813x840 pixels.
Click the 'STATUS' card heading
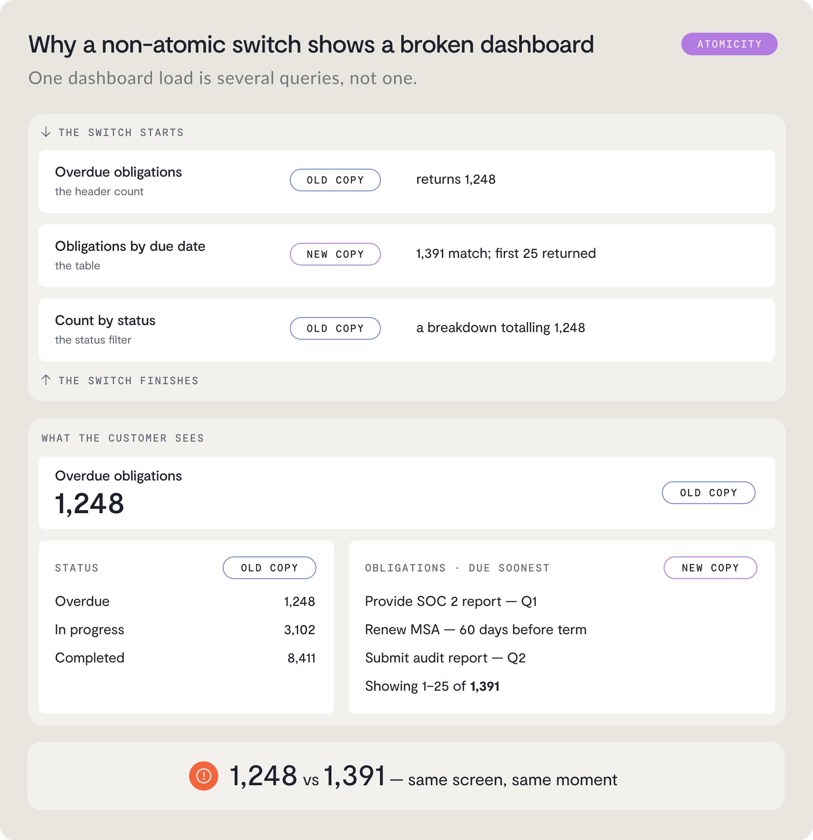(x=77, y=568)
